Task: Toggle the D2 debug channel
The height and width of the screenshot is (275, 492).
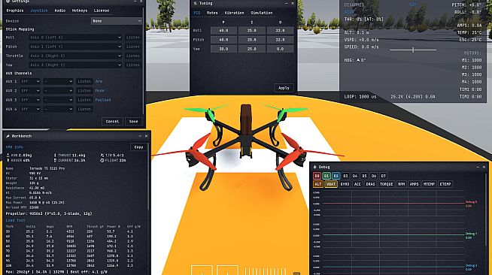Action: 336,176
